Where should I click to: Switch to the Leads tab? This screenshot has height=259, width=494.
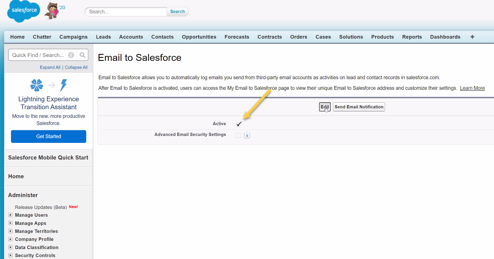103,37
